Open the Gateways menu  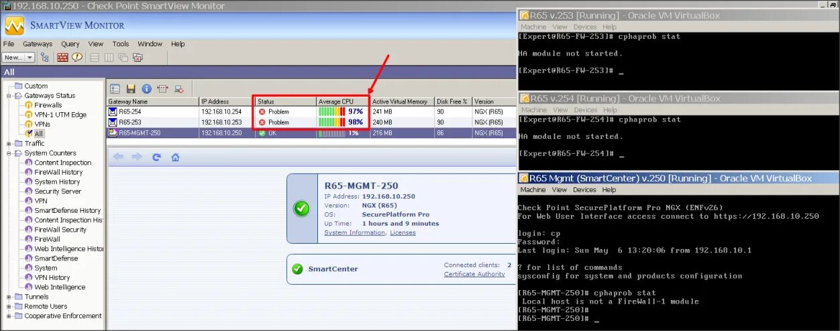[38, 44]
